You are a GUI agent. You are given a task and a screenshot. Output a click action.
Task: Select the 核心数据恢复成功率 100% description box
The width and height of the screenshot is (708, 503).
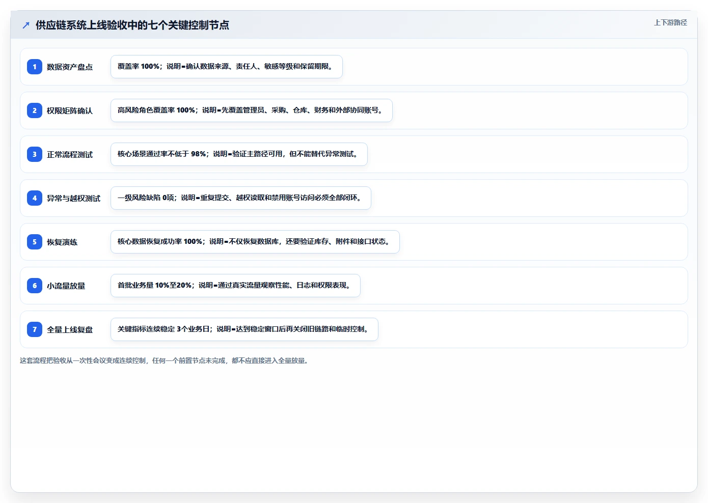point(255,242)
